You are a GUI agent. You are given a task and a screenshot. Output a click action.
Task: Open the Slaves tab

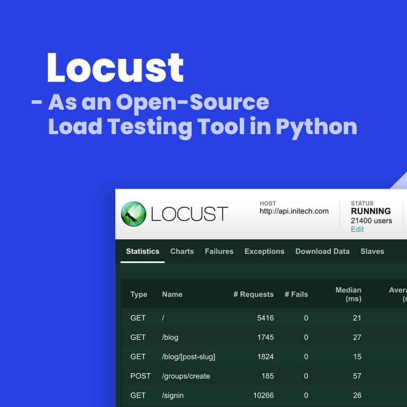tap(372, 251)
